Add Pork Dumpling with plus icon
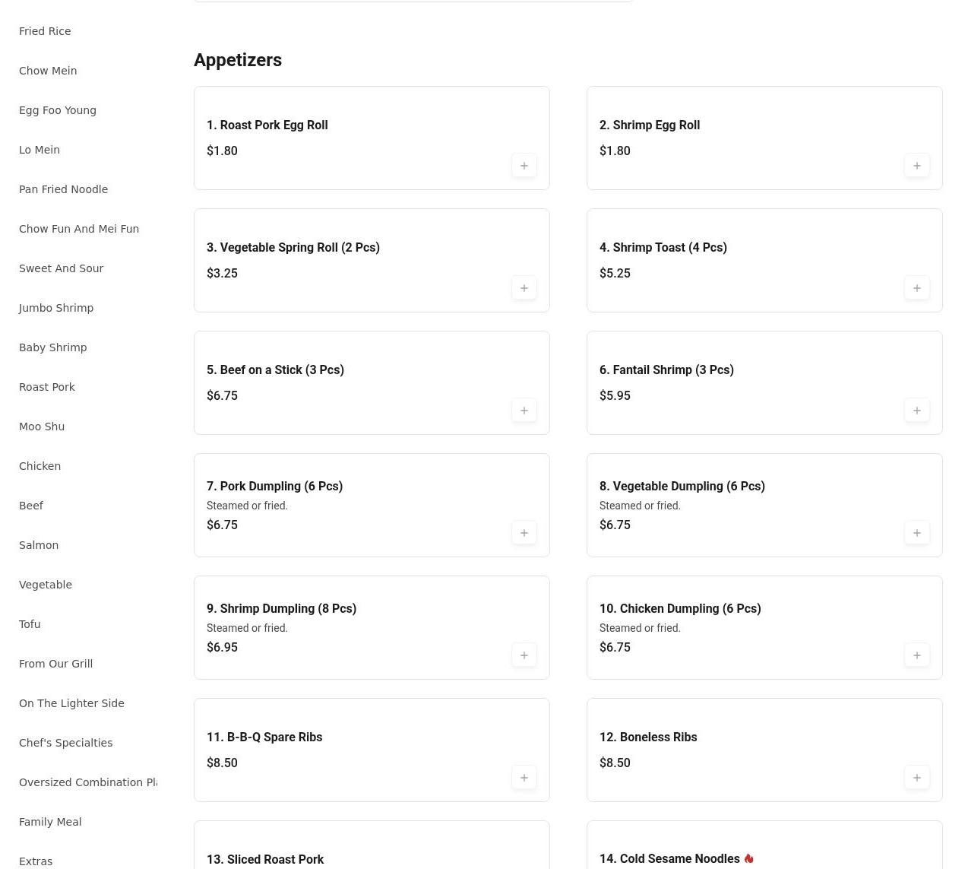Image resolution: width=965 pixels, height=869 pixels. click(524, 533)
